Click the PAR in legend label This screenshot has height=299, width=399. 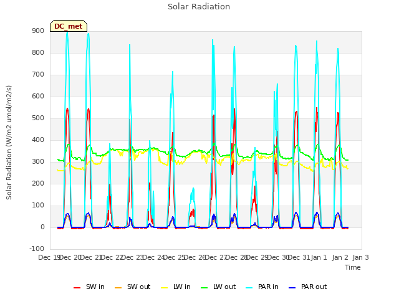click(x=268, y=287)
